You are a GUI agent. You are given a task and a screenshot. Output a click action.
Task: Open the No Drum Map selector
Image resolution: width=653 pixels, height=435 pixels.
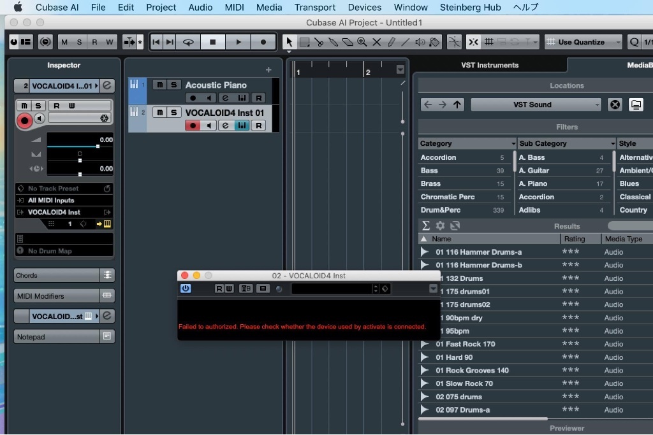coord(64,251)
